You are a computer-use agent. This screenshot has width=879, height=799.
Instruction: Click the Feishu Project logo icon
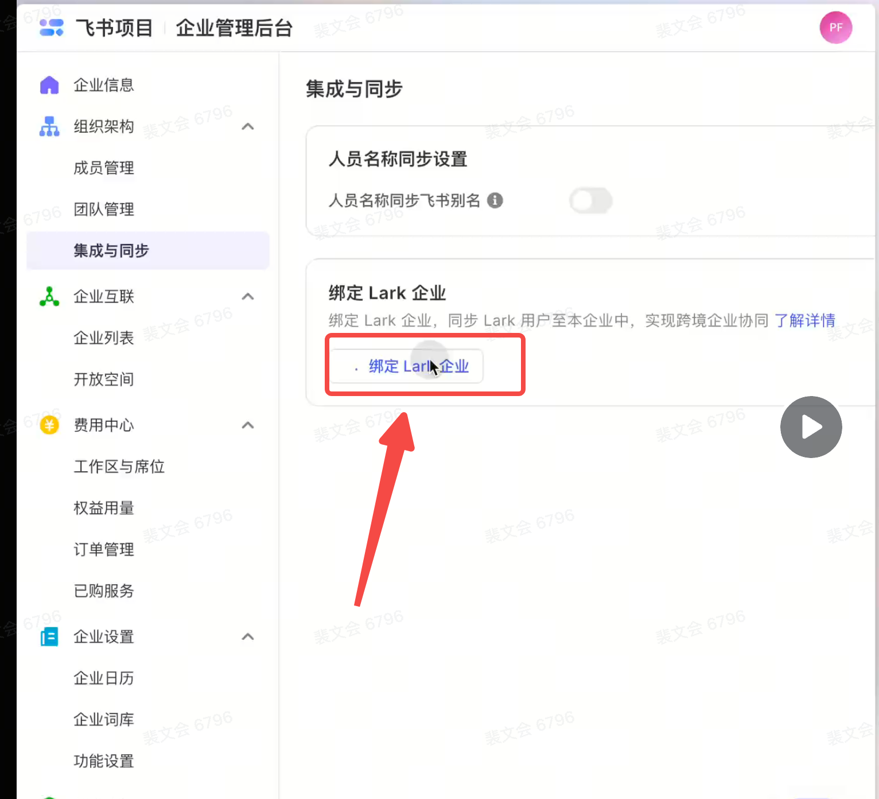point(52,28)
